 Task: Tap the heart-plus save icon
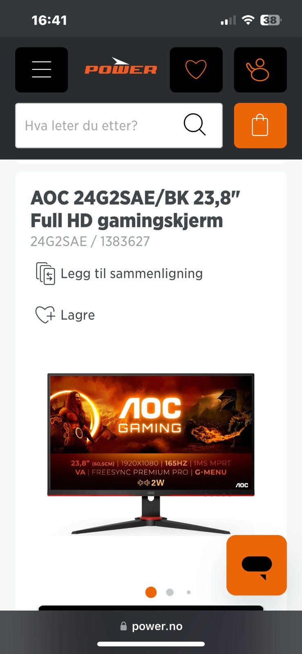(x=45, y=315)
